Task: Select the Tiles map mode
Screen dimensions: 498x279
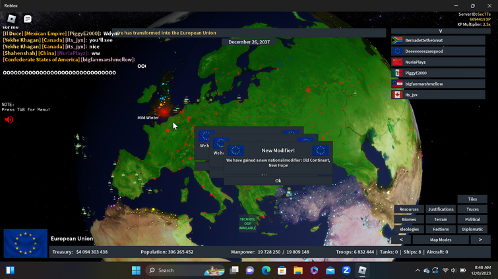Action: 472,199
